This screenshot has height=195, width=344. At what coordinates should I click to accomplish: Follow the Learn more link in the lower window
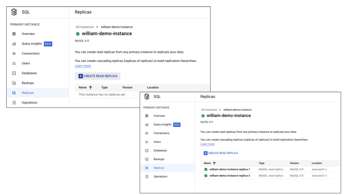coord(207,144)
